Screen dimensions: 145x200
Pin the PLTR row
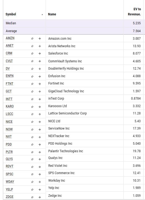coord(32,152)
